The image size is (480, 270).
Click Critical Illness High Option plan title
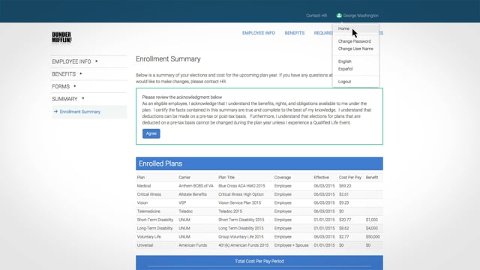click(241, 194)
